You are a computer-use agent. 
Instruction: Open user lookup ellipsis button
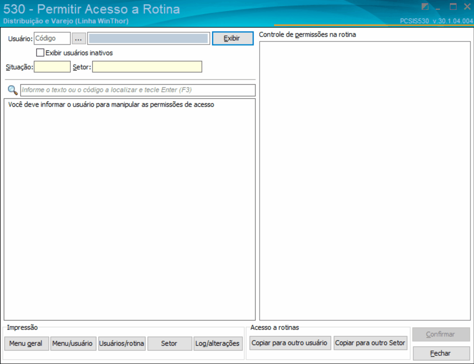tap(79, 38)
